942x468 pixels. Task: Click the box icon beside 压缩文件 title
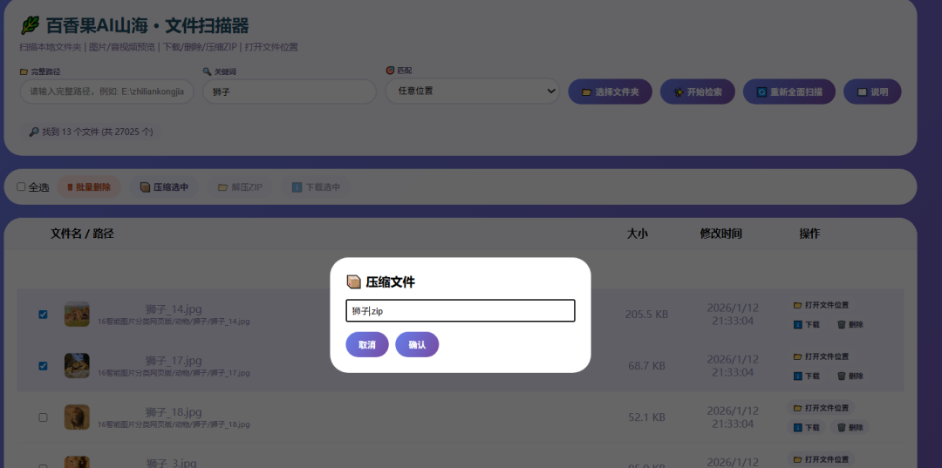click(354, 282)
